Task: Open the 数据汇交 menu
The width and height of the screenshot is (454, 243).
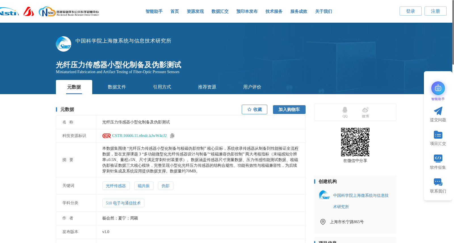Action: coord(220,11)
